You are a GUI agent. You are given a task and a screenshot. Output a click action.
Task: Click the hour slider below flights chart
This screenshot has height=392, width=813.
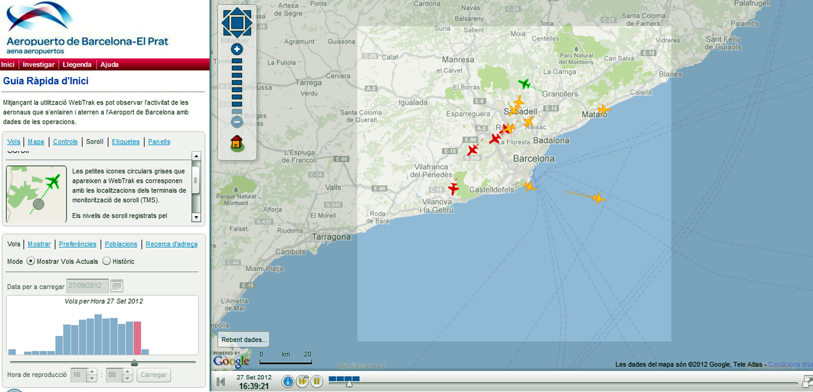[134, 362]
